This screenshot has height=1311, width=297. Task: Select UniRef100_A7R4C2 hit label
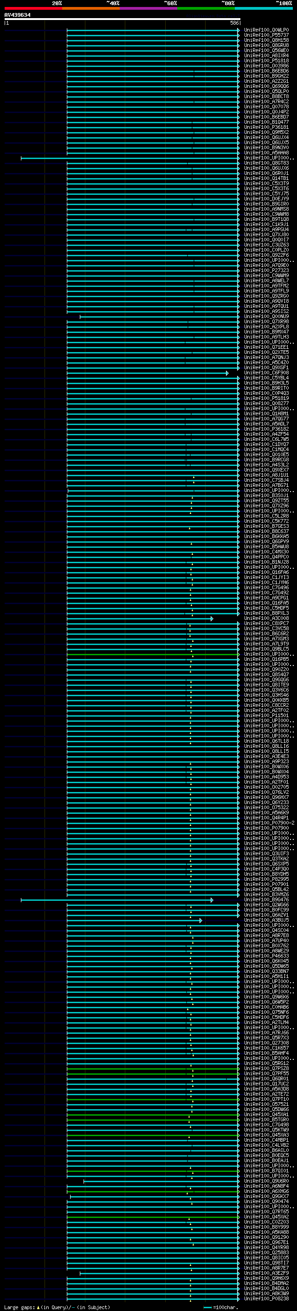tap(266, 102)
